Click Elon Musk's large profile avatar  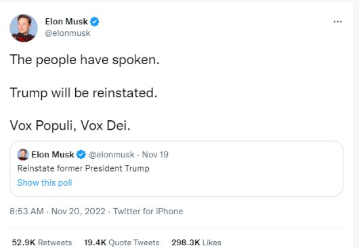[24, 28]
